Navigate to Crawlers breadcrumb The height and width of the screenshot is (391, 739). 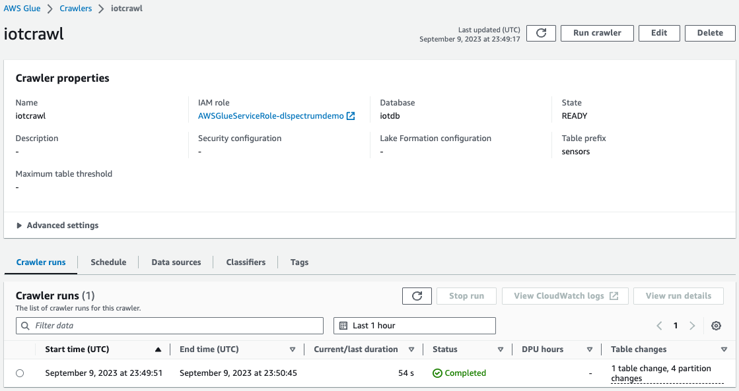pos(75,9)
